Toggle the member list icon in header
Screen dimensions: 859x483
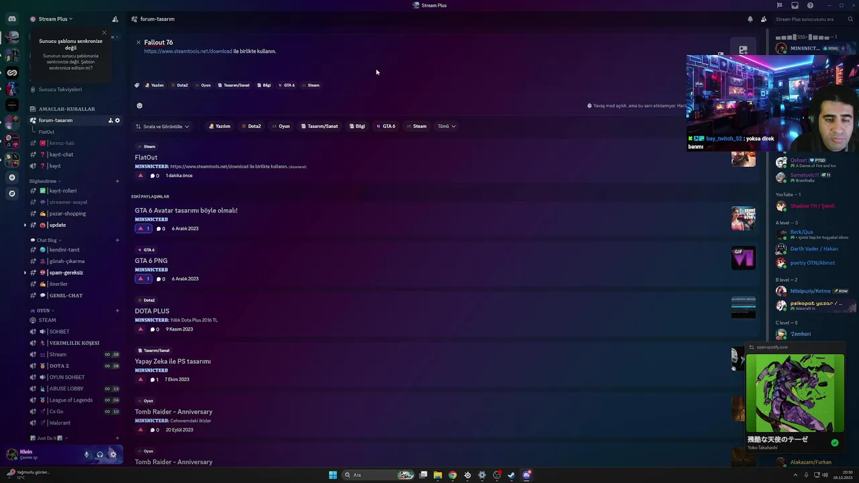pyautogui.click(x=764, y=19)
